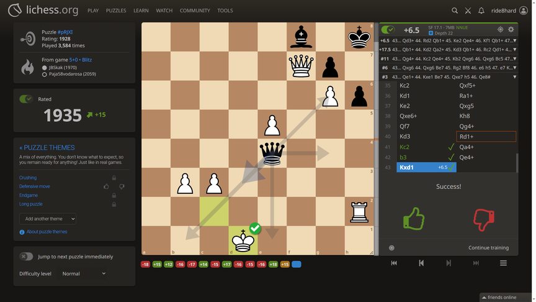This screenshot has height=302, width=536.
Task: Open About puzzle themes link
Action: pos(47,232)
